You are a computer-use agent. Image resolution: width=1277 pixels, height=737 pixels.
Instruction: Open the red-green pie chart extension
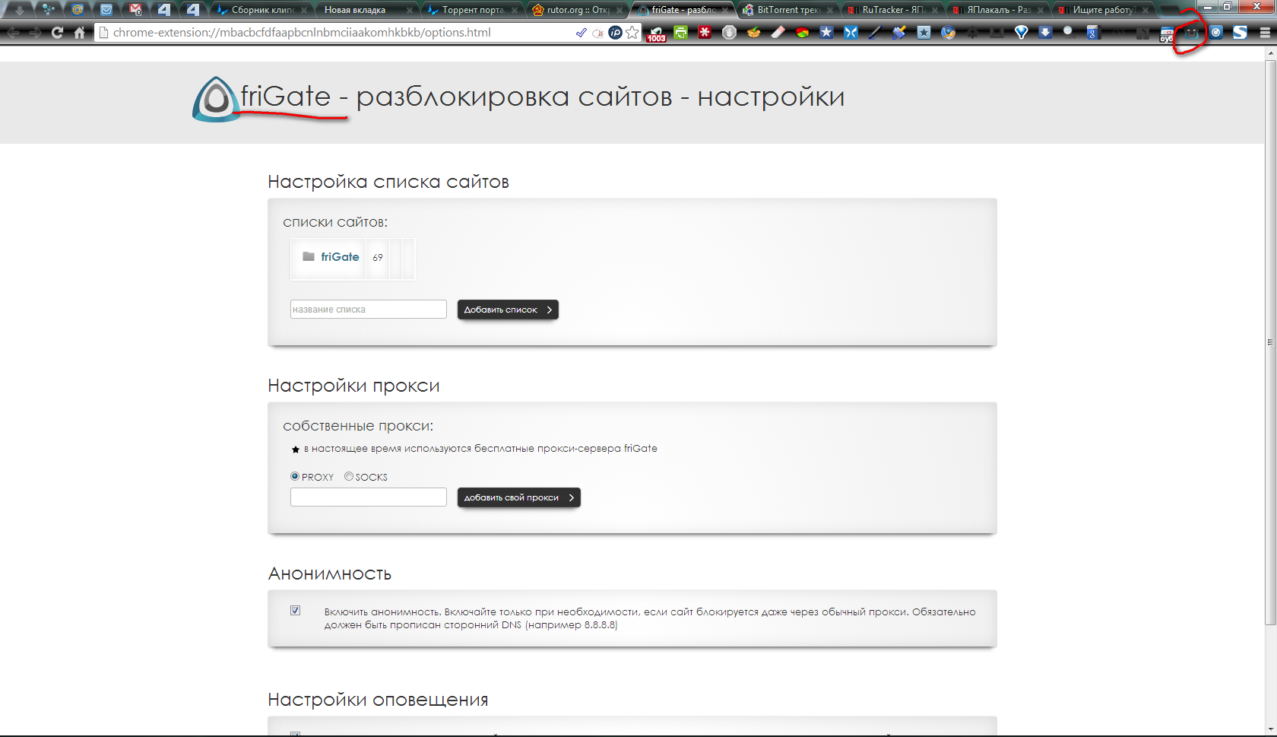(802, 33)
